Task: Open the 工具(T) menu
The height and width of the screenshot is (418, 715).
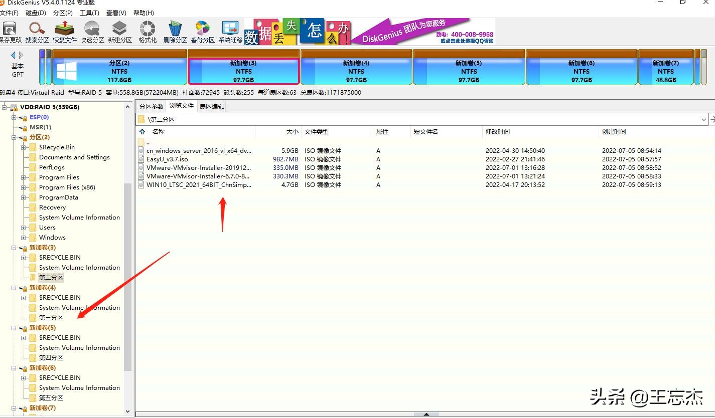Action: point(89,13)
